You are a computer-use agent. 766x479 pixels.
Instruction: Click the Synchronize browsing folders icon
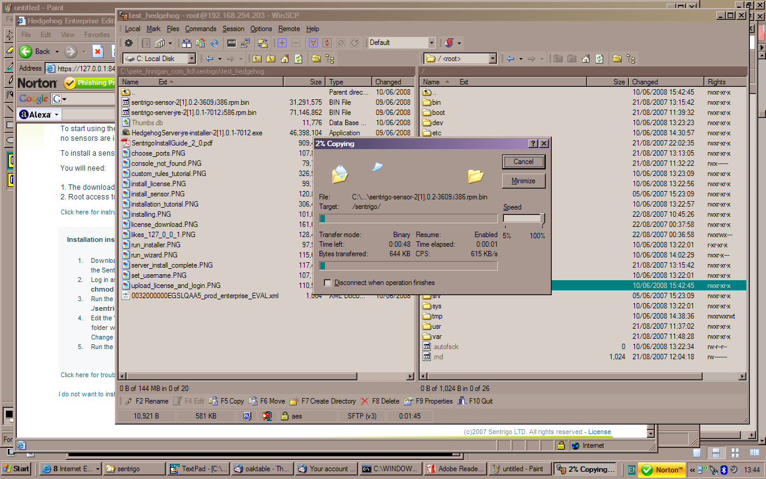[262, 43]
